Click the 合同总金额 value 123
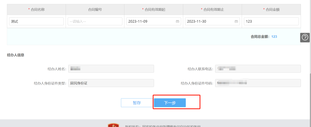 pyautogui.click(x=274, y=36)
